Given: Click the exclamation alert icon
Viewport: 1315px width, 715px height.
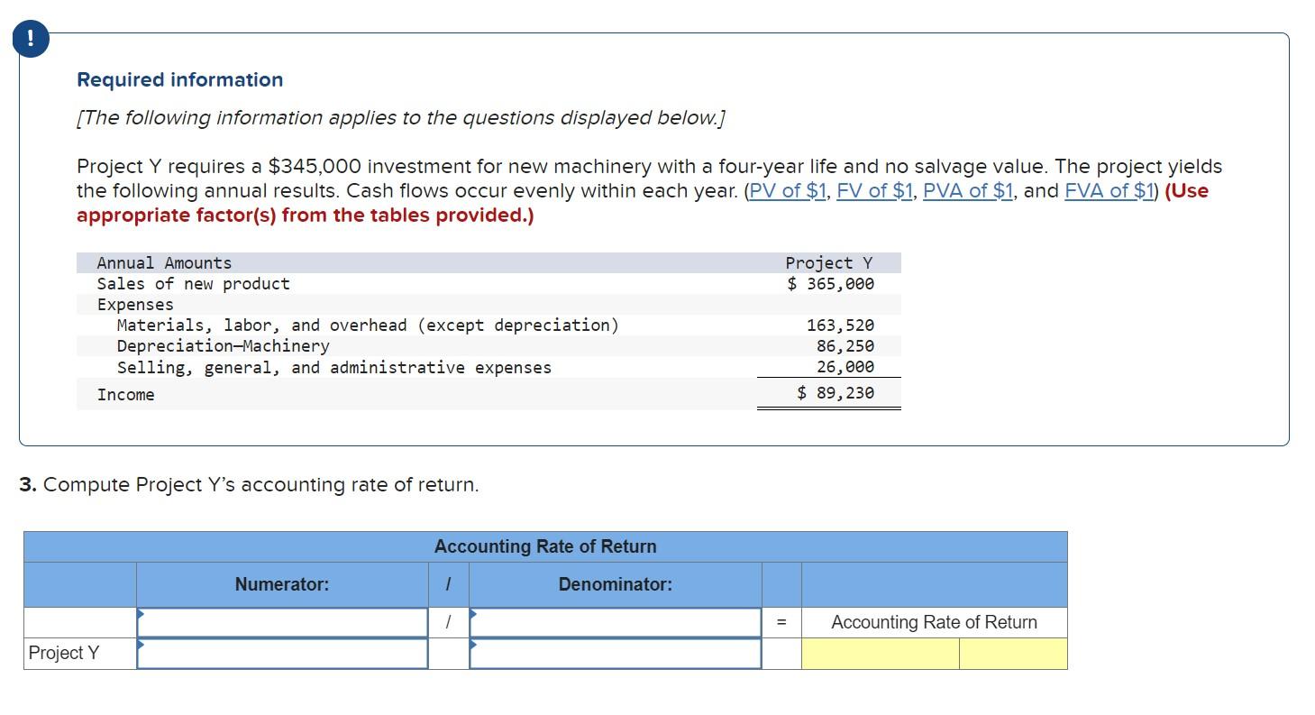Looking at the screenshot, I should [x=31, y=38].
